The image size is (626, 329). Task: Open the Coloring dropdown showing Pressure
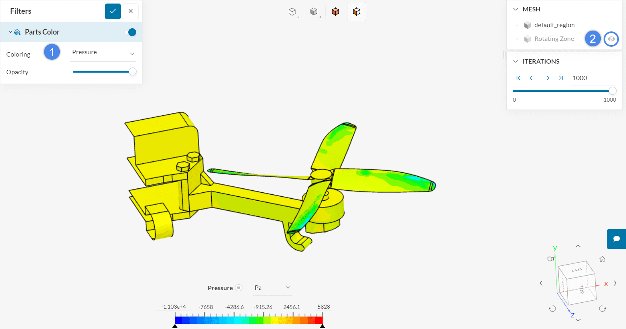pyautogui.click(x=103, y=53)
